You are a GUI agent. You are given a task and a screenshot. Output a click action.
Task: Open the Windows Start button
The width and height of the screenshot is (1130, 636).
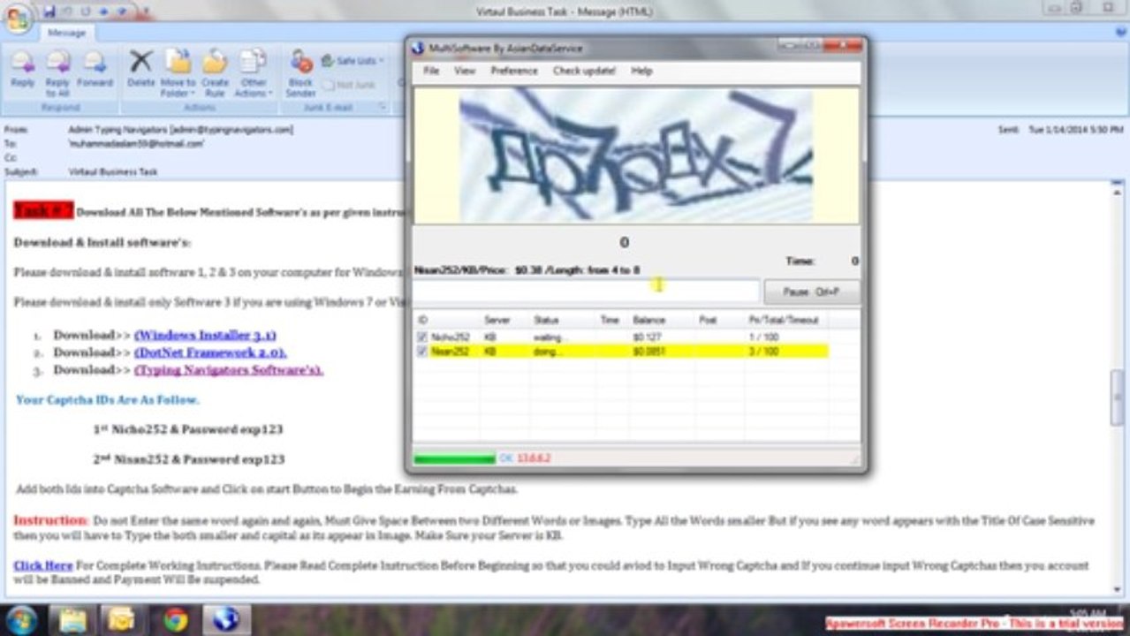pyautogui.click(x=20, y=619)
